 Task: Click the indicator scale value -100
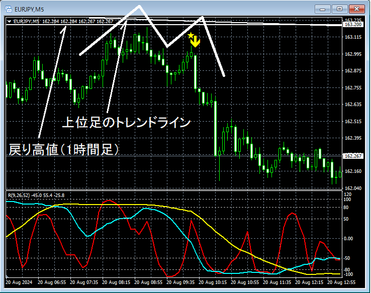348,274
